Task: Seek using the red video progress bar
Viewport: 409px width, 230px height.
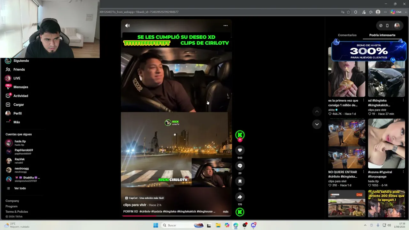Action: 176,216
